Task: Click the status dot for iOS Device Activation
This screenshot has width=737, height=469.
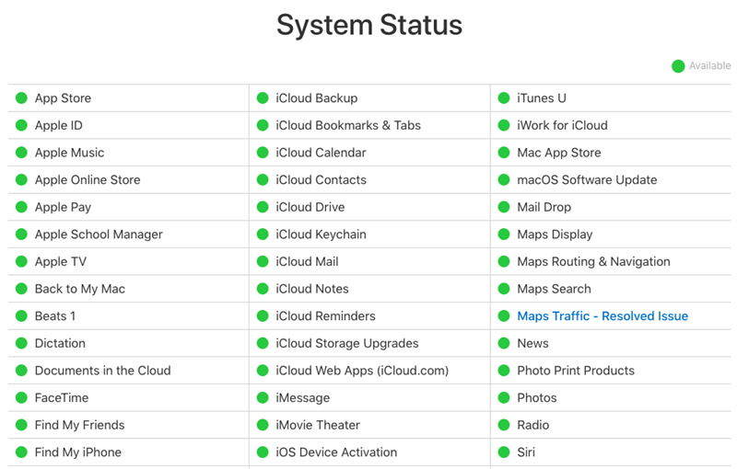Action: point(263,452)
